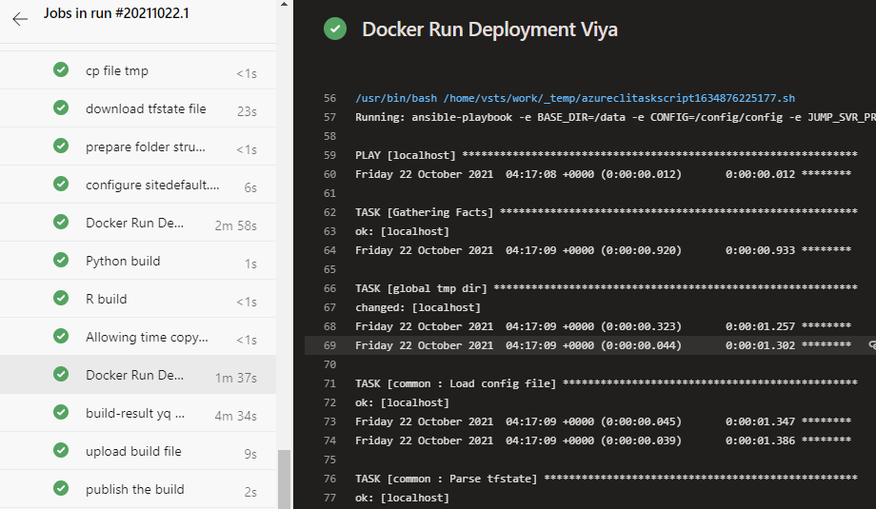This screenshot has width=876, height=509.
Task: Click TASK [common : Parse tfstate] line
Action: click(x=607, y=479)
